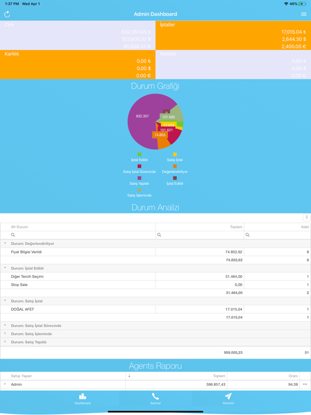Screen dimensions: 311x415
Task: Expand Durum: Satış İptal Sürecinde group
Action: pyautogui.click(x=5, y=325)
